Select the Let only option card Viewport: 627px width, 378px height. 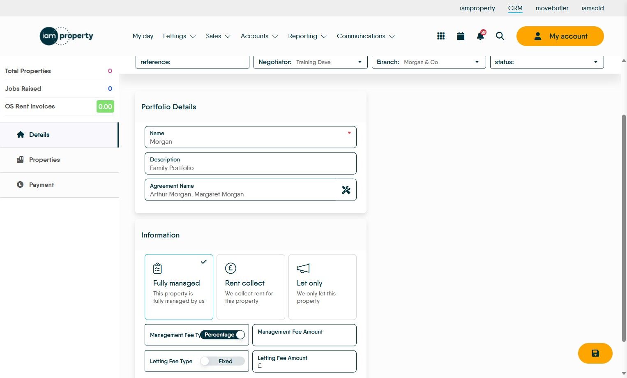pyautogui.click(x=323, y=287)
